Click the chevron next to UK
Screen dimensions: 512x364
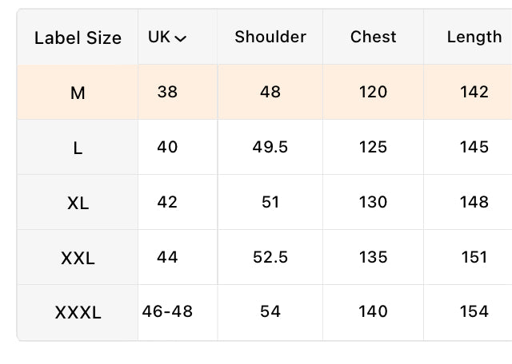180,39
